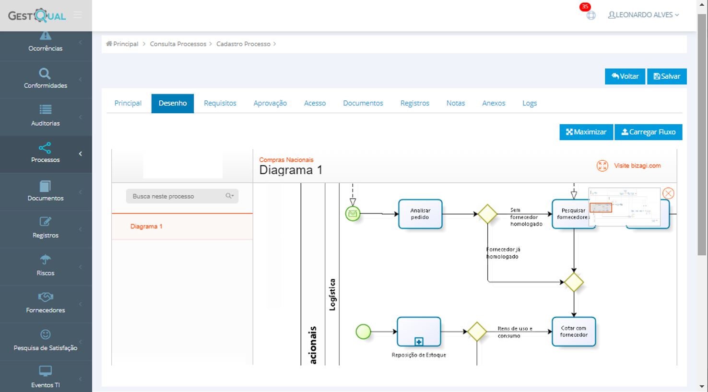Click Carregar Fluxo button
This screenshot has height=392, width=708.
pyautogui.click(x=649, y=132)
